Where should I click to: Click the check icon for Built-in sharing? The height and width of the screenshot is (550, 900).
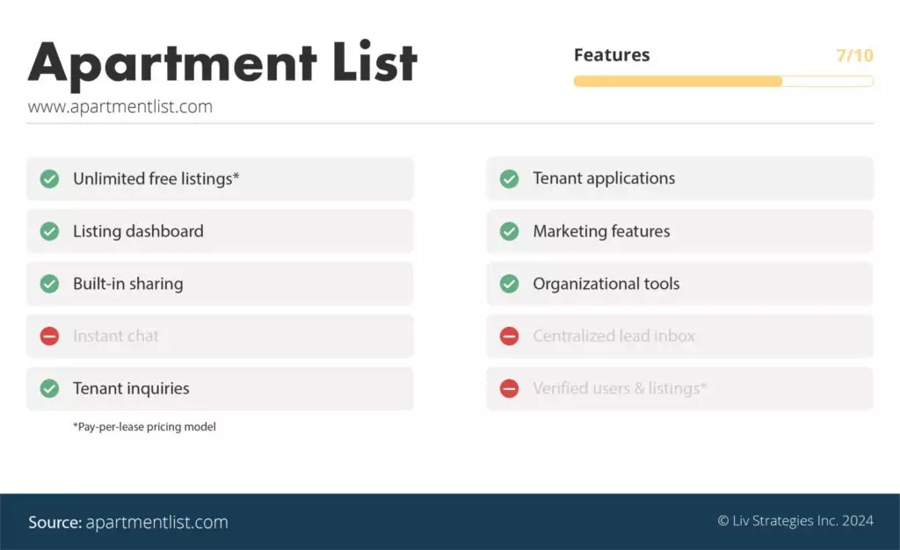50,284
